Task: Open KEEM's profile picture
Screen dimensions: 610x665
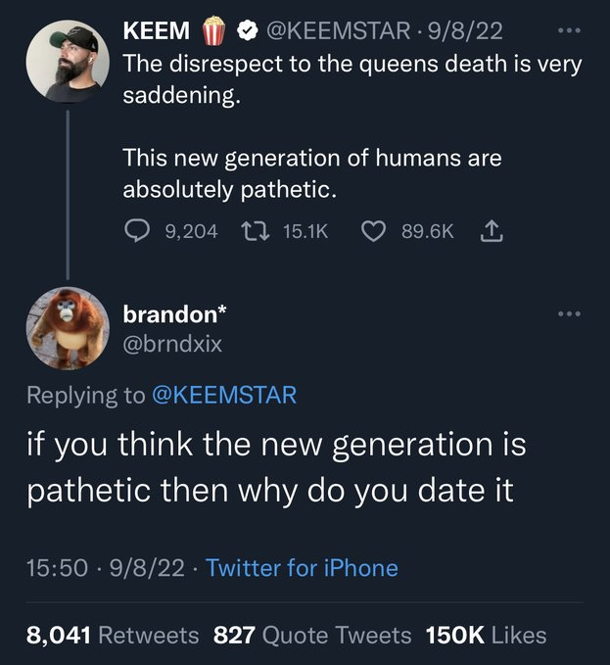Action: coord(67,62)
